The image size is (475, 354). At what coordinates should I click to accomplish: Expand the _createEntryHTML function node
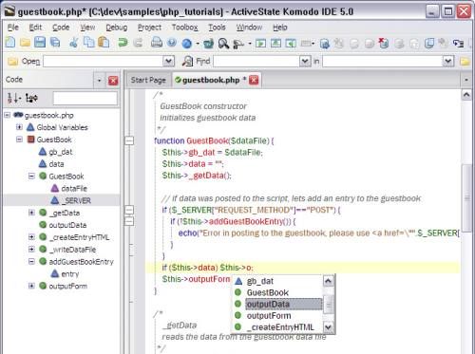point(31,237)
